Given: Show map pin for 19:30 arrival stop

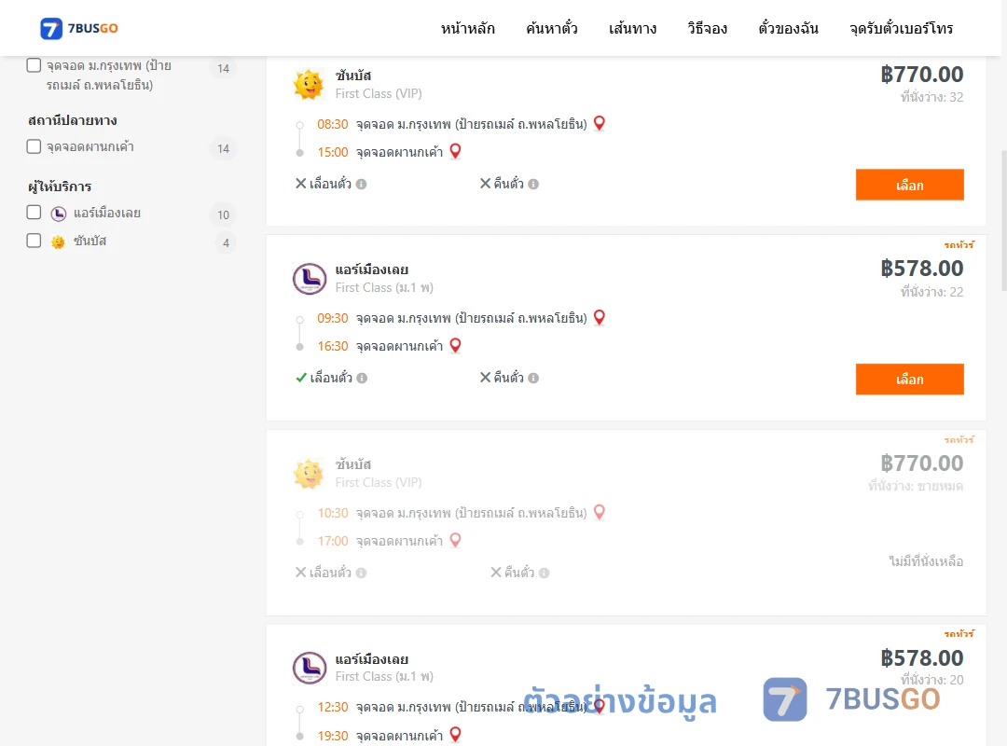Looking at the screenshot, I should click(x=455, y=735).
